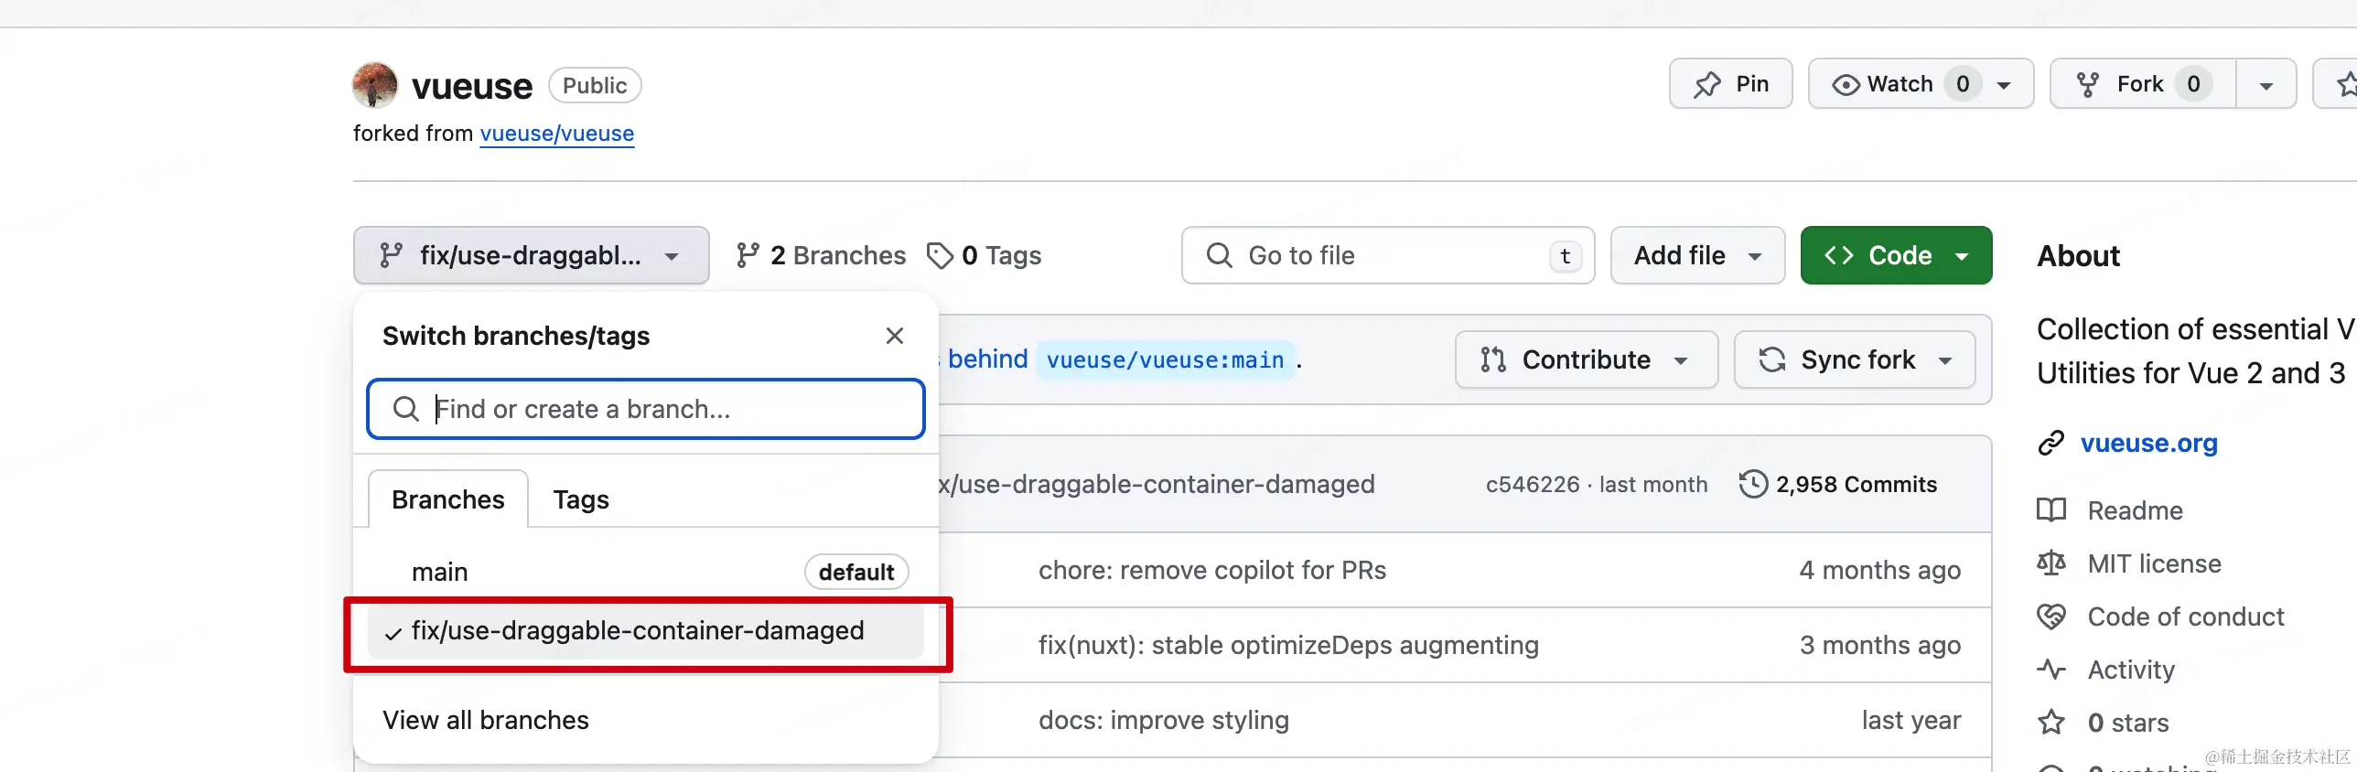Click the commits history clock icon
Screen dimensions: 2357x772
(1752, 484)
